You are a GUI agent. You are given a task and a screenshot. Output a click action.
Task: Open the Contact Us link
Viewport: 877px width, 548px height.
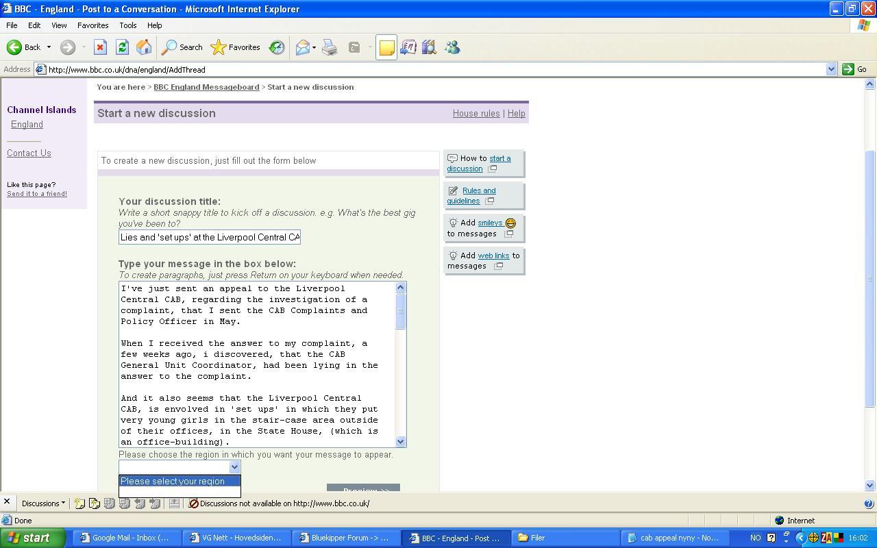coord(29,153)
